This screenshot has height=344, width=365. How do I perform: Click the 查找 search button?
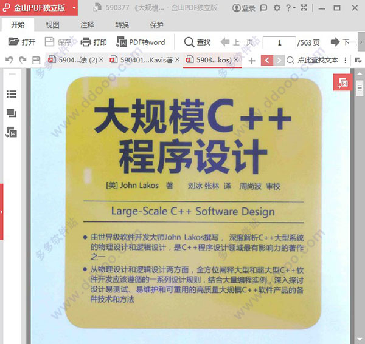(x=197, y=42)
